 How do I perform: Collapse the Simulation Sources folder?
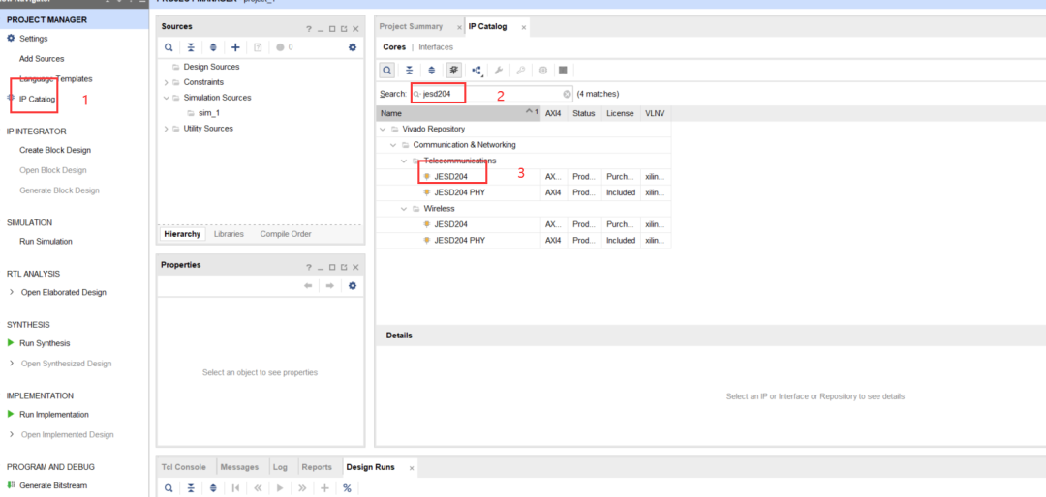pos(167,98)
